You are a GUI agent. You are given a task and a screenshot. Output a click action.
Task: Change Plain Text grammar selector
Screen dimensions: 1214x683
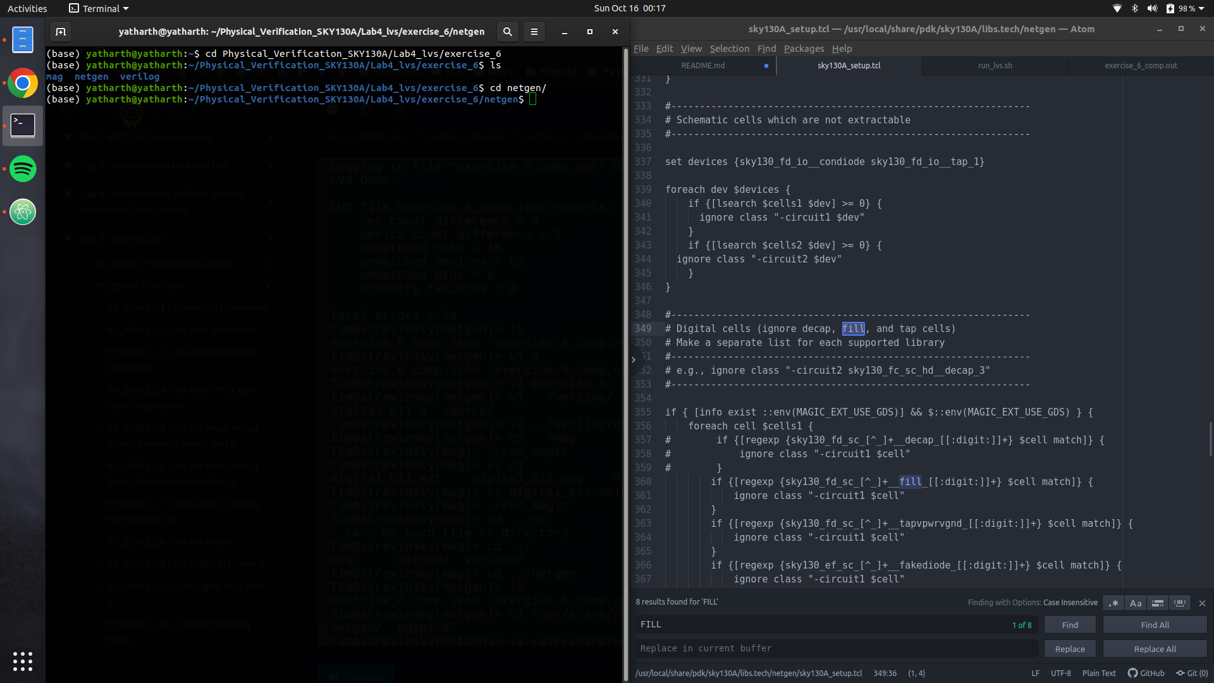pos(1099,674)
